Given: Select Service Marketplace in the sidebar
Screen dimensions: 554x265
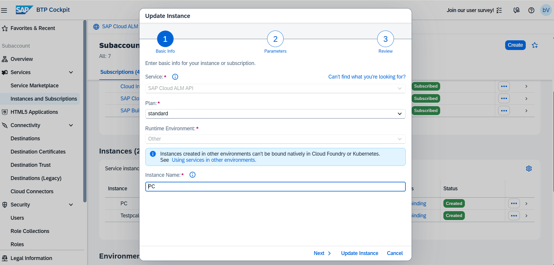Looking at the screenshot, I should click(x=34, y=86).
